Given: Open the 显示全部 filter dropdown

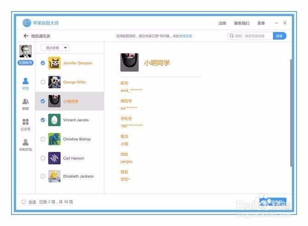Looking at the screenshot, I should [55, 48].
